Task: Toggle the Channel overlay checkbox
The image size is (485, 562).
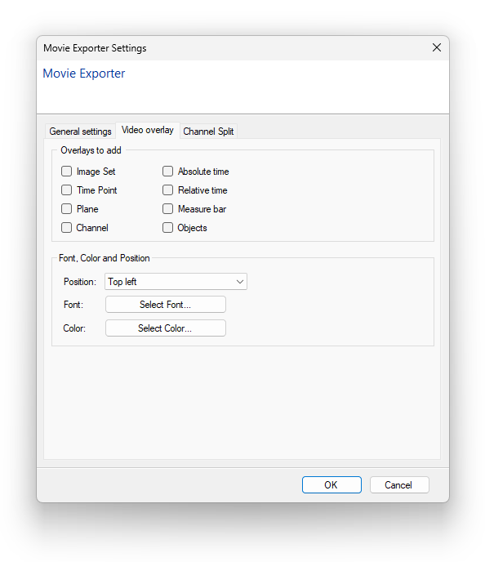Action: [x=67, y=228]
